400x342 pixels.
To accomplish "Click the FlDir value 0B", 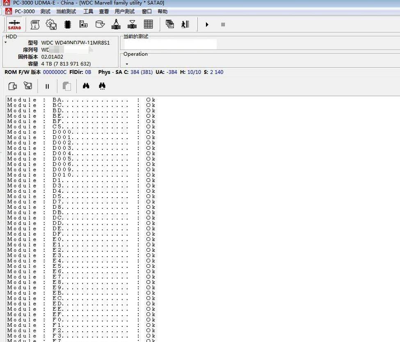I will 88,72.
